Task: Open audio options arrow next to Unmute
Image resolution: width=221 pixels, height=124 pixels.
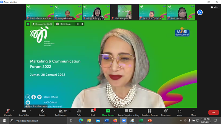Action: pyautogui.click(x=13, y=111)
